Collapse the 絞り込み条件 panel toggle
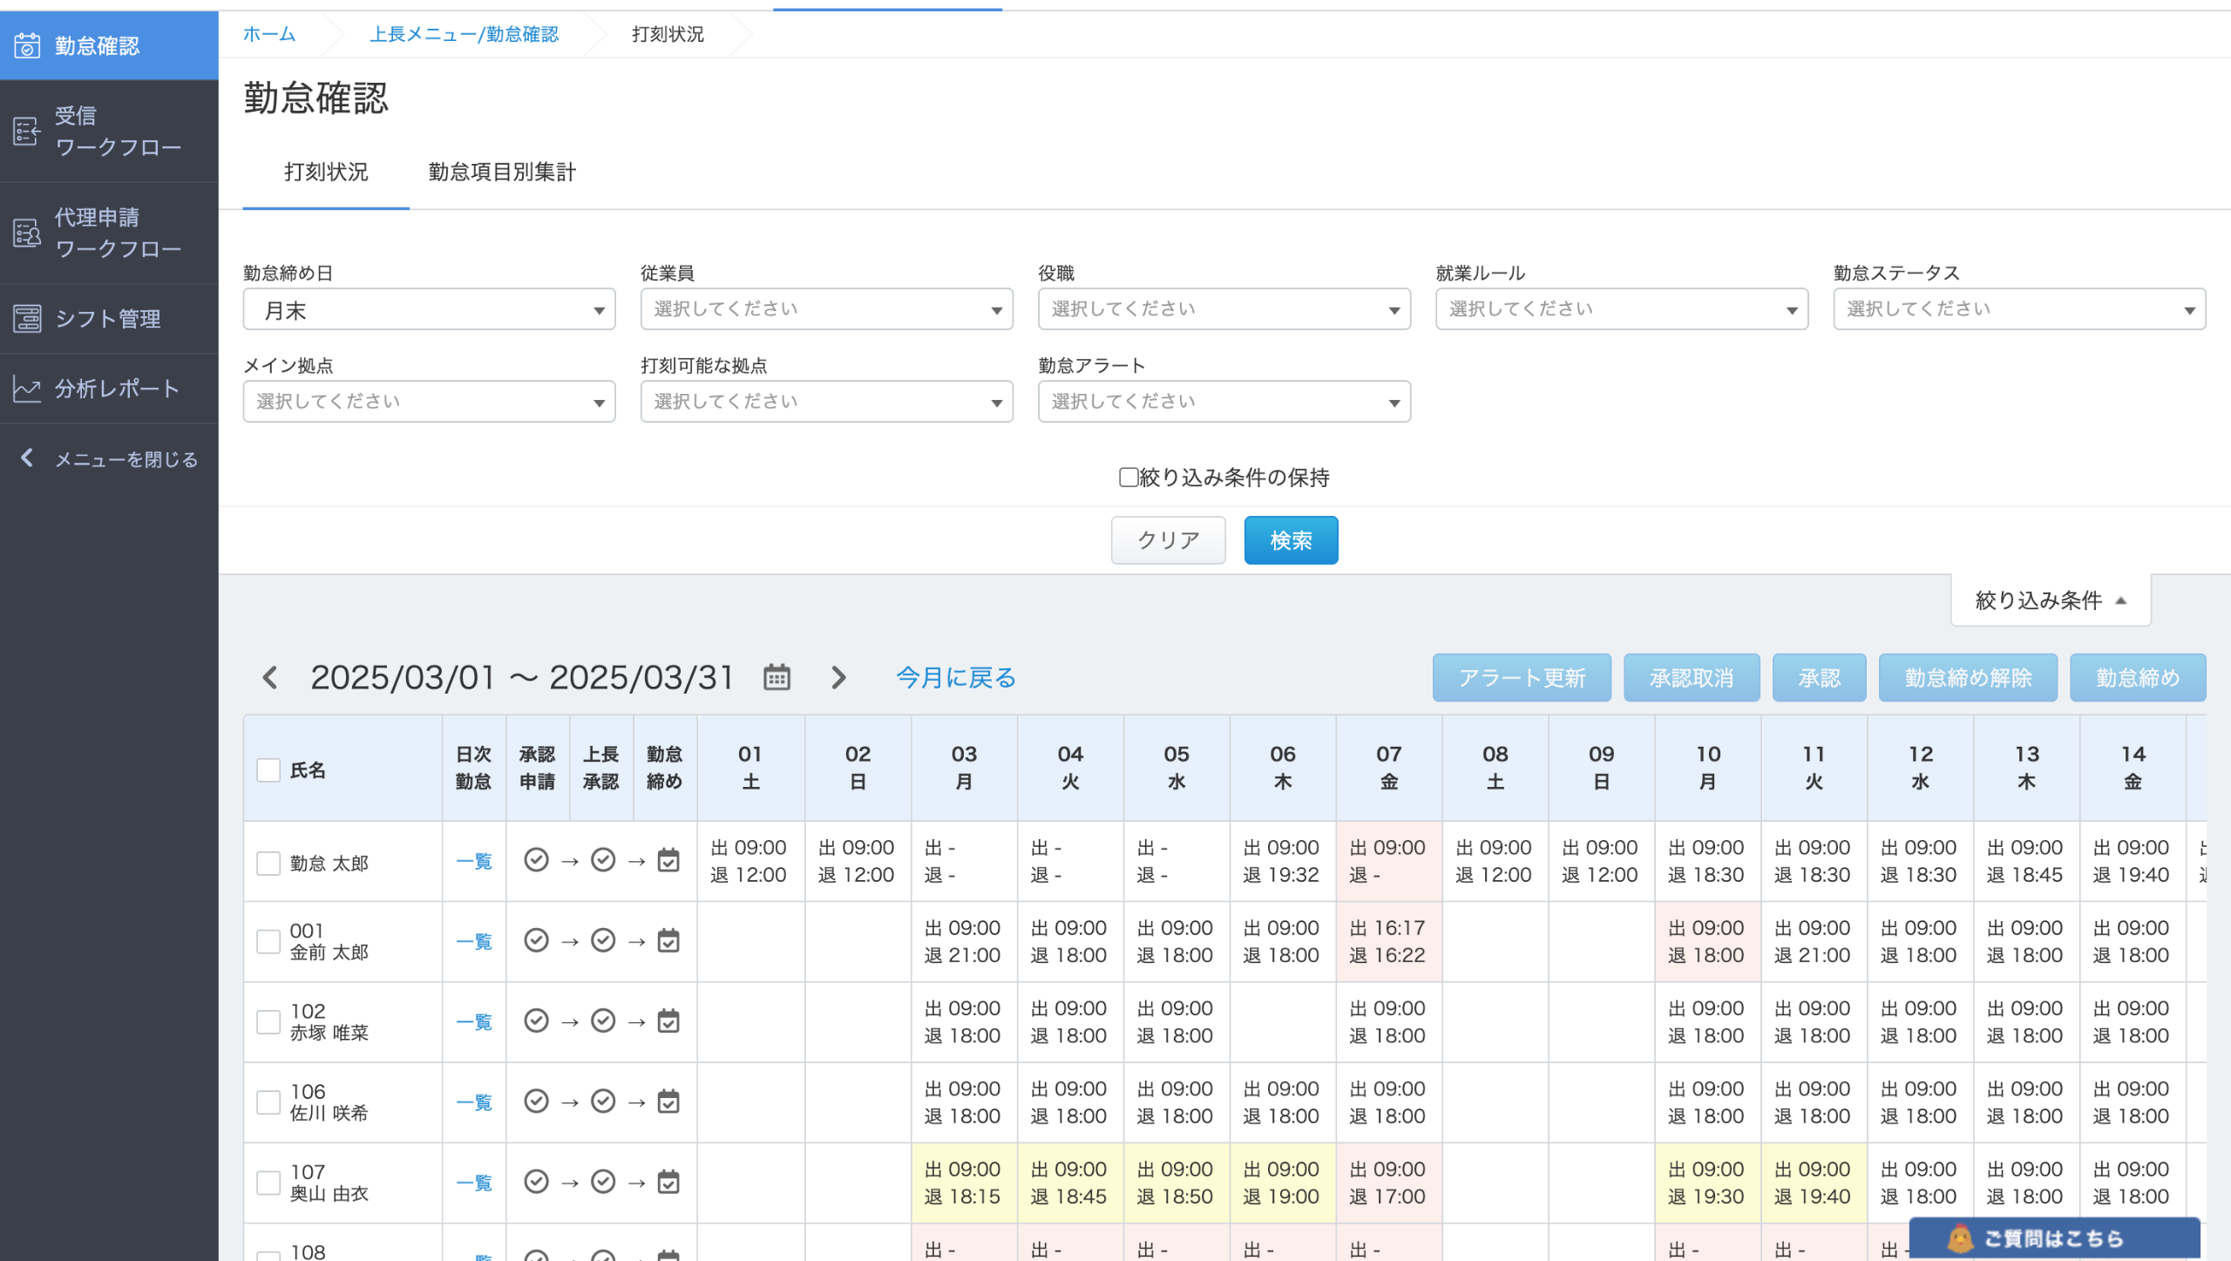Image resolution: width=2231 pixels, height=1261 pixels. click(x=2050, y=600)
